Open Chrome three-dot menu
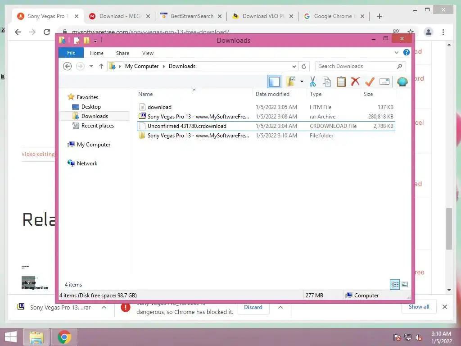Viewport: 461px width, 346px height. click(x=443, y=32)
